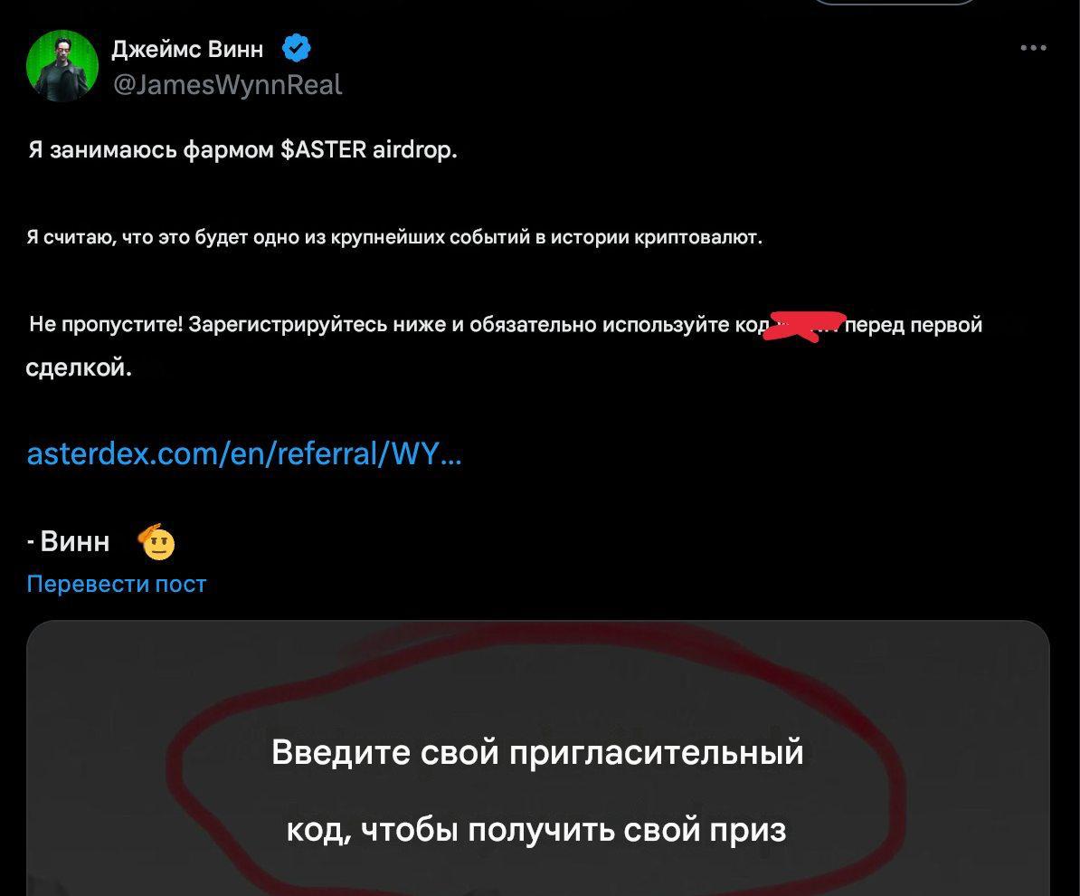Click the line 'Я считаю, что это будет'

click(394, 237)
